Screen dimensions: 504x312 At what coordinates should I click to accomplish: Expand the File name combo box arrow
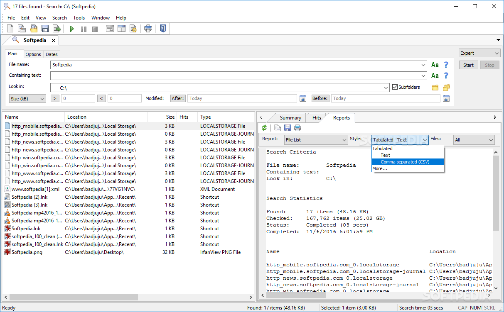[x=423, y=65]
